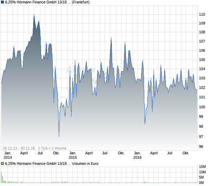Click the volume axis label 15M
Viewport: 212px width, 186px height.
202,167
